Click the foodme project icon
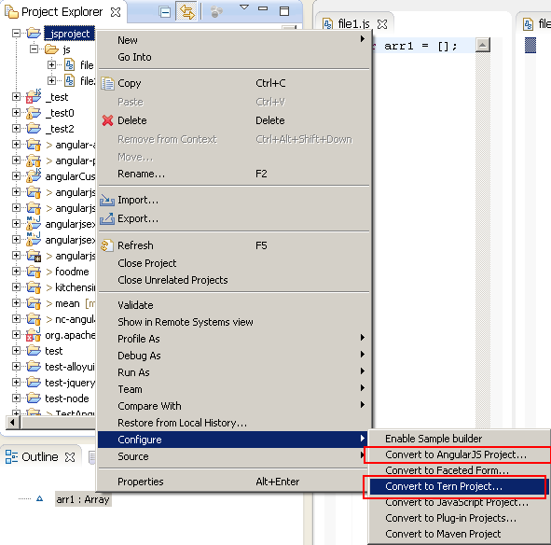The height and width of the screenshot is (545, 551). 34,272
